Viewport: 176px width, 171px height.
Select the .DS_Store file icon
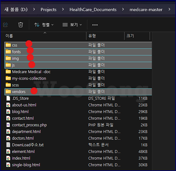pyautogui.click(x=8, y=98)
